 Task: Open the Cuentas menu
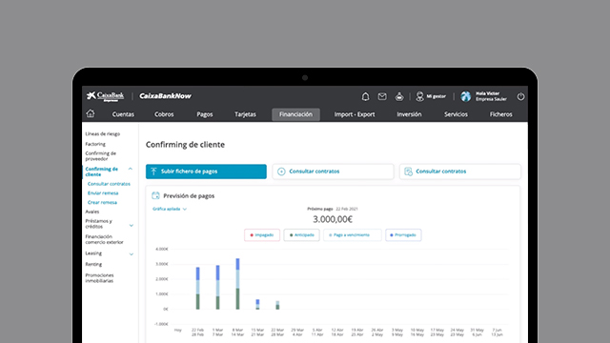(x=123, y=114)
